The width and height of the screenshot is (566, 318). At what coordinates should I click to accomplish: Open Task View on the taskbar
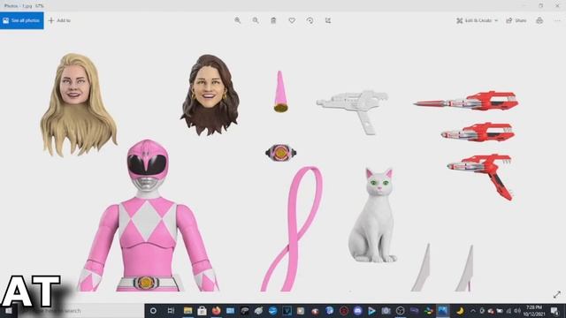pos(171,310)
